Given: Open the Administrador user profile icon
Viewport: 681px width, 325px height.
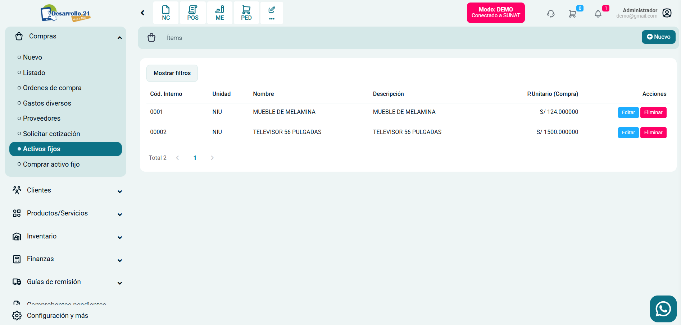Looking at the screenshot, I should [667, 13].
